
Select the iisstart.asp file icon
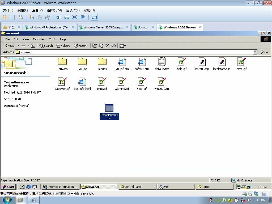(x=202, y=62)
